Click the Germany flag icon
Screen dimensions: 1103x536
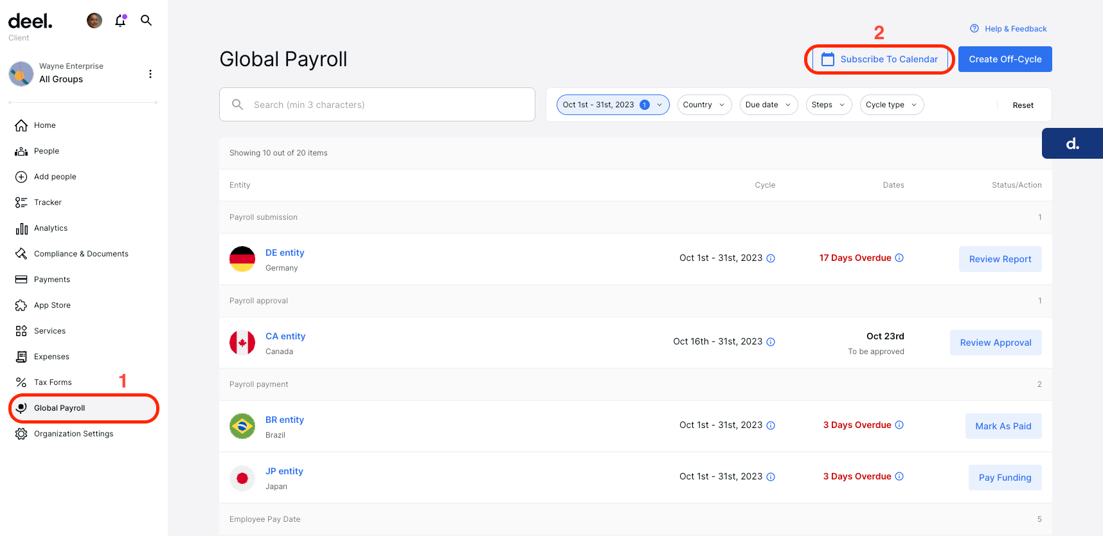pos(242,259)
